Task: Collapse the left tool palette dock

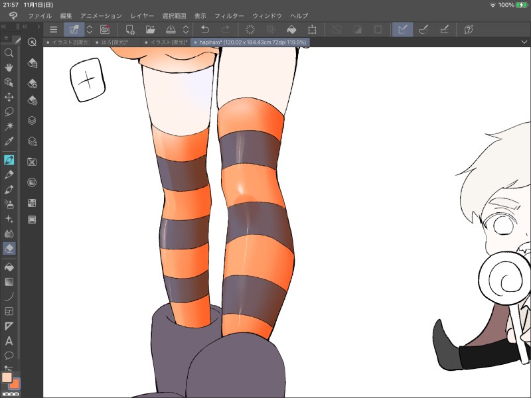Action: click(3, 27)
